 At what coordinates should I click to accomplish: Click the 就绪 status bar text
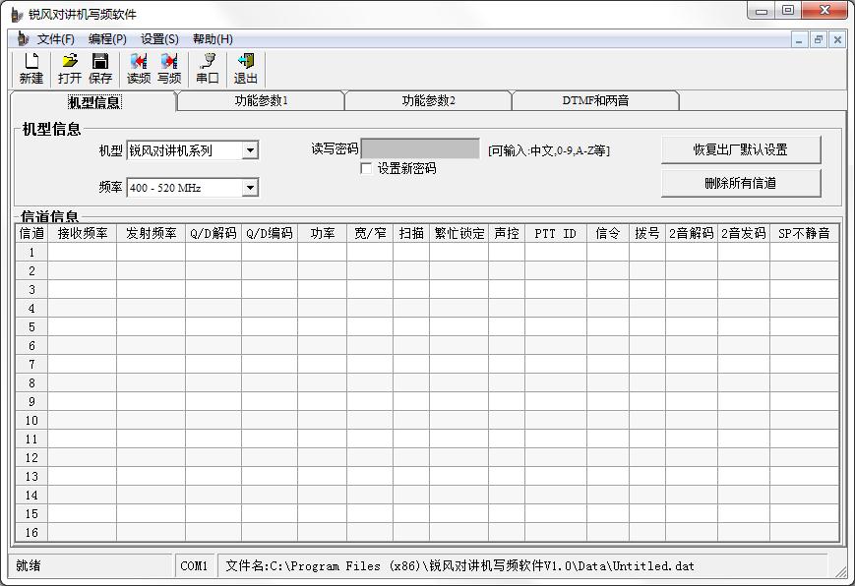coord(29,565)
